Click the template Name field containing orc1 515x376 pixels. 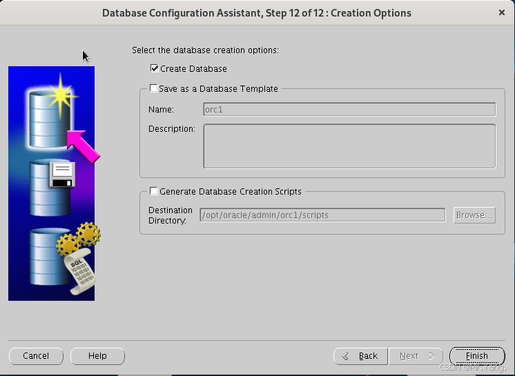click(x=349, y=109)
